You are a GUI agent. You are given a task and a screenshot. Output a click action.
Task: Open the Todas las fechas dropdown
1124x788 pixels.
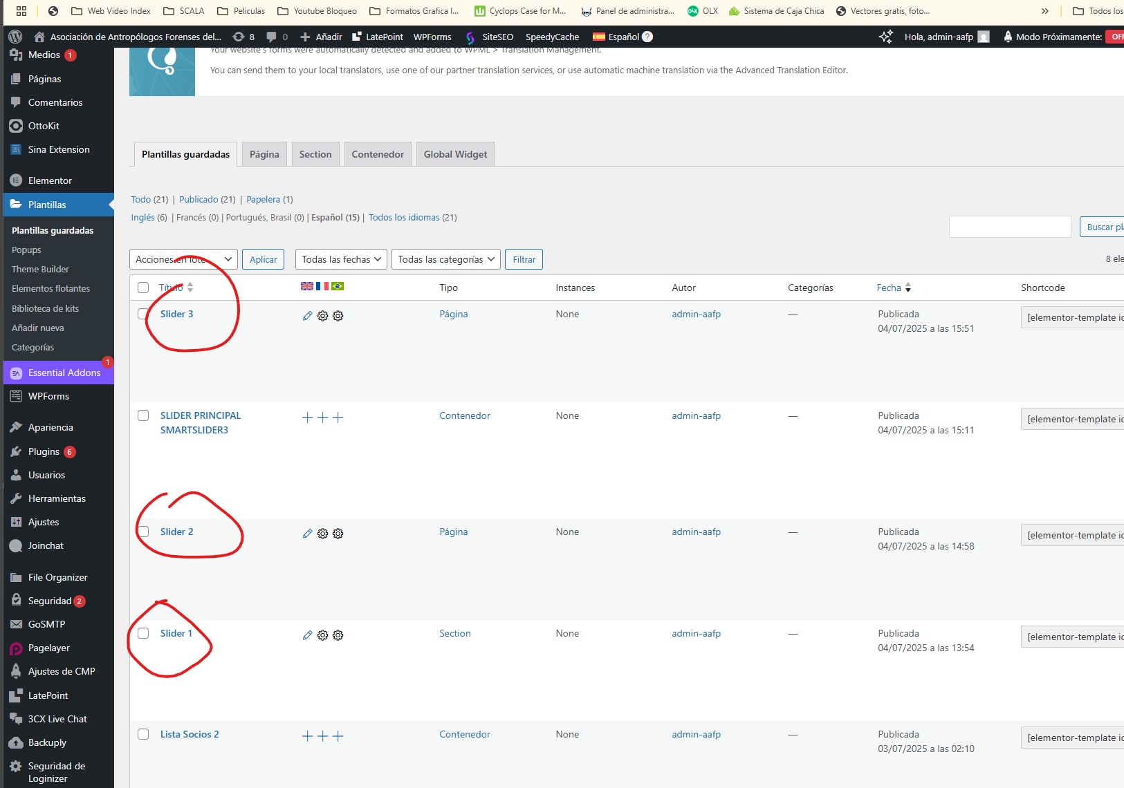[341, 259]
